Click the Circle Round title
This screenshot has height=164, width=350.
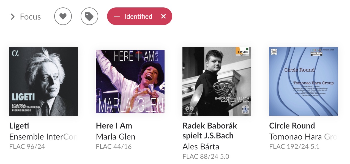point(292,126)
